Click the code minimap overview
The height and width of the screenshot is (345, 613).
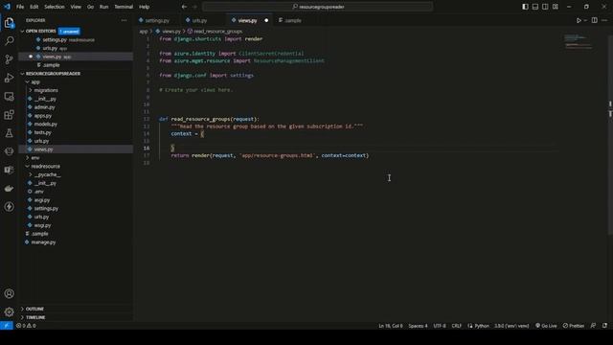coord(579,42)
